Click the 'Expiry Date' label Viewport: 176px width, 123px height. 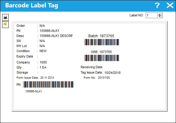tap(25, 56)
